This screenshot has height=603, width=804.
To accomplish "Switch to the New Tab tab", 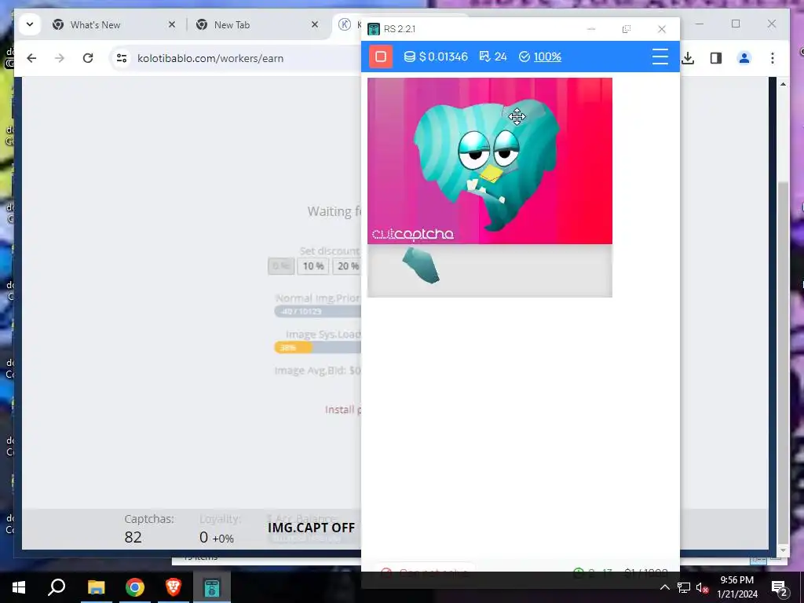I will coord(232,24).
